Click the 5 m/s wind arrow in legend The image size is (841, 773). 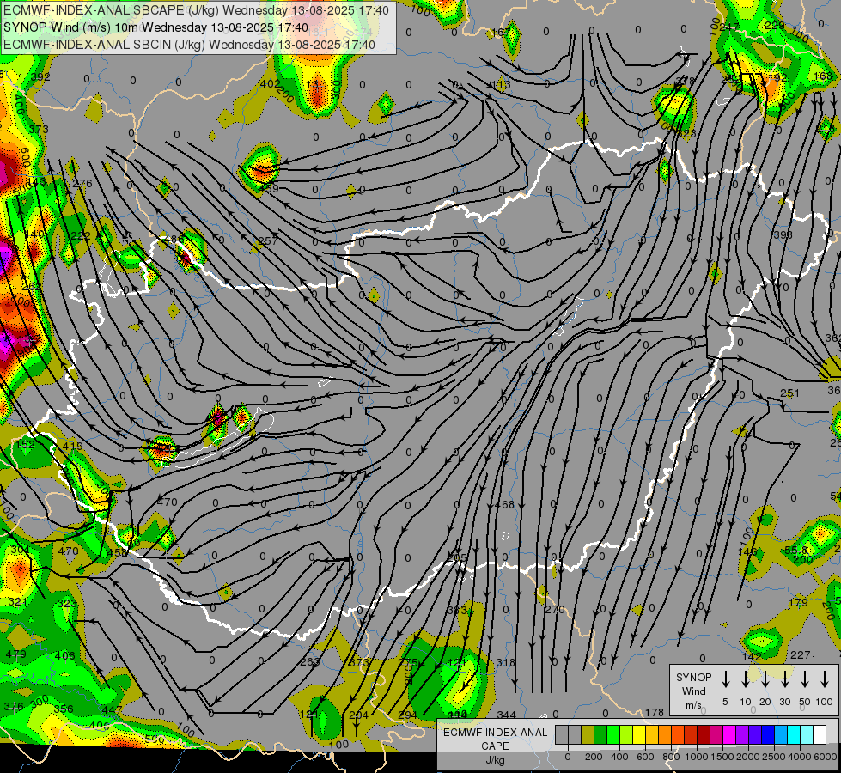point(725,679)
